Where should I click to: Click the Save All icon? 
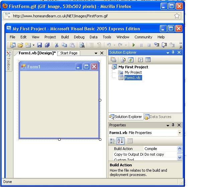(47, 45)
